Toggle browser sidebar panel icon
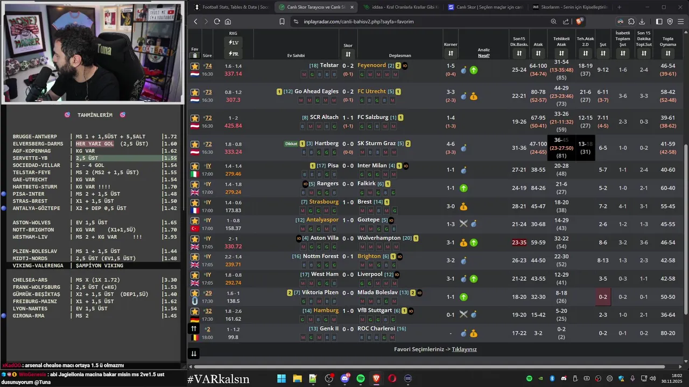The image size is (689, 387). (659, 21)
